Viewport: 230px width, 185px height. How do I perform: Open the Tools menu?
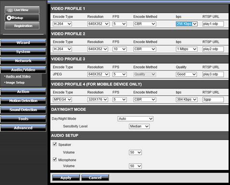[23, 119]
